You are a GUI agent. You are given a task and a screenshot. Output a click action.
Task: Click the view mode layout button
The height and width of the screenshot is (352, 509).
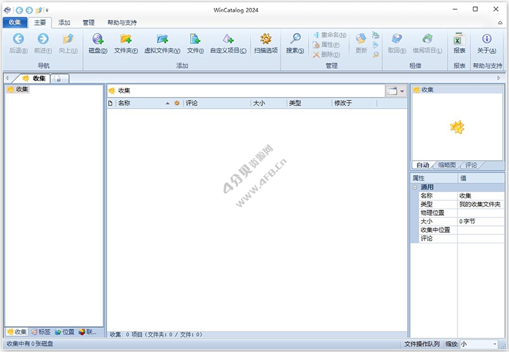tap(392, 91)
